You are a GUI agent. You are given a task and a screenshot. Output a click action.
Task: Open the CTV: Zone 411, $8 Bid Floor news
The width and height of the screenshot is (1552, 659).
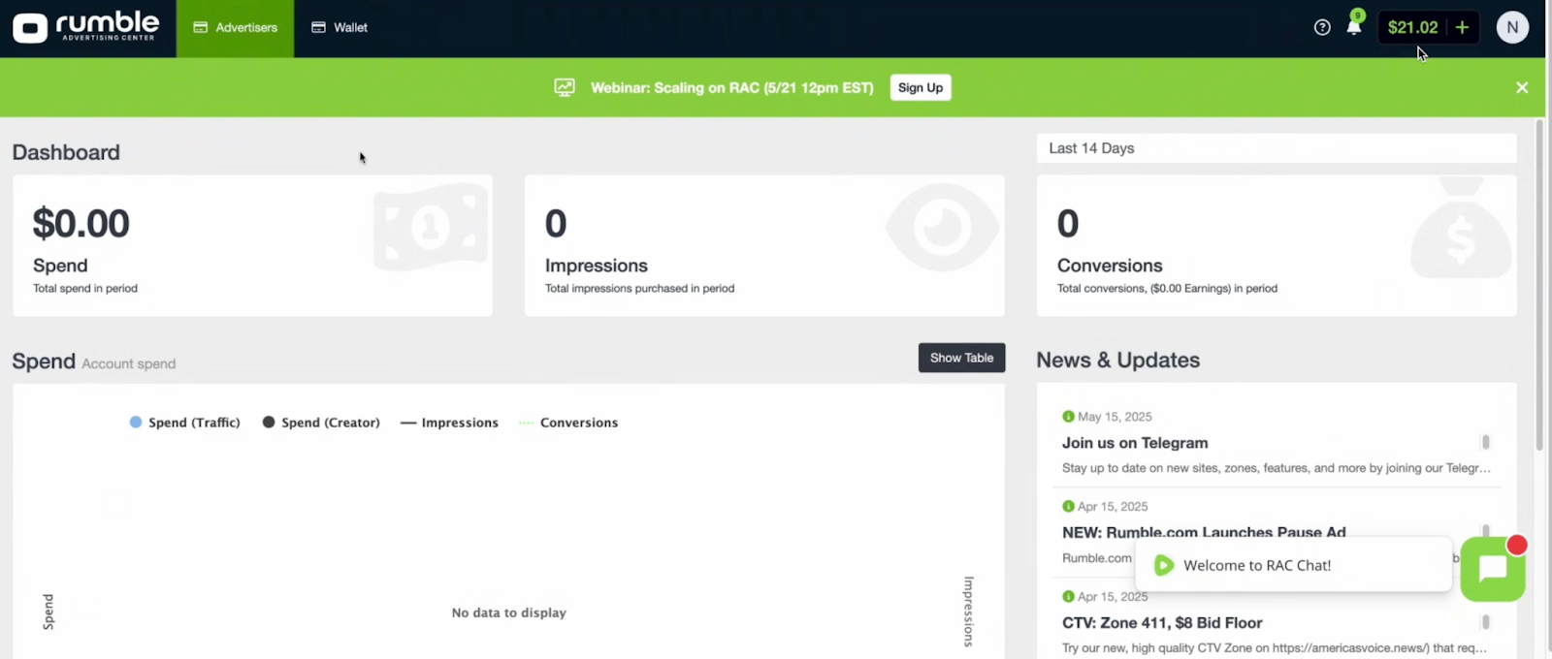point(1162,623)
